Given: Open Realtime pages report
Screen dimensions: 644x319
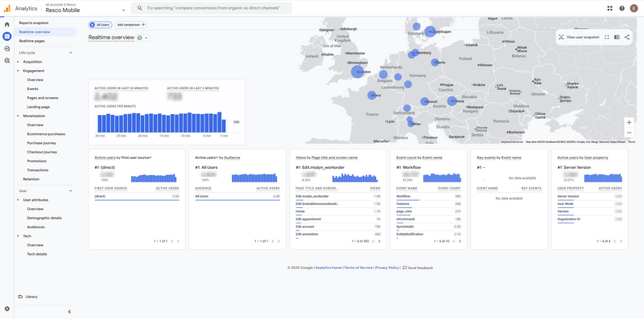Looking at the screenshot, I should pyautogui.click(x=32, y=41).
